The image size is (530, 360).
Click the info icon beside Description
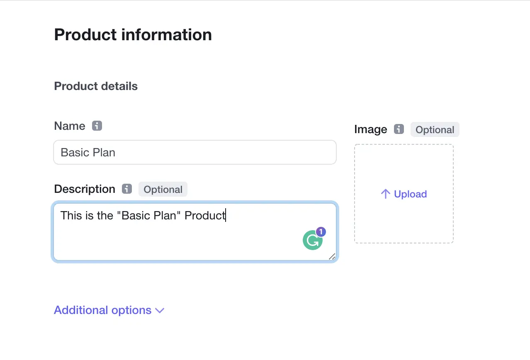pyautogui.click(x=127, y=189)
